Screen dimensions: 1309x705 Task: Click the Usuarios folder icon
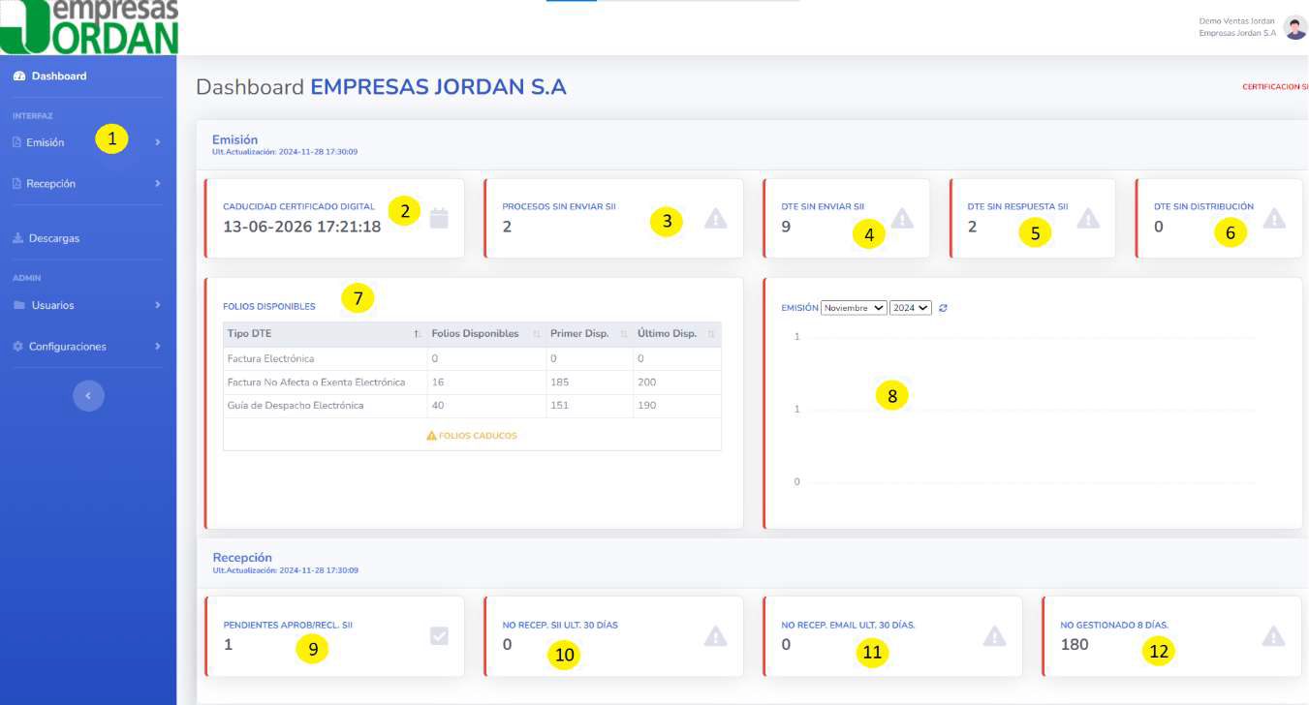point(19,305)
